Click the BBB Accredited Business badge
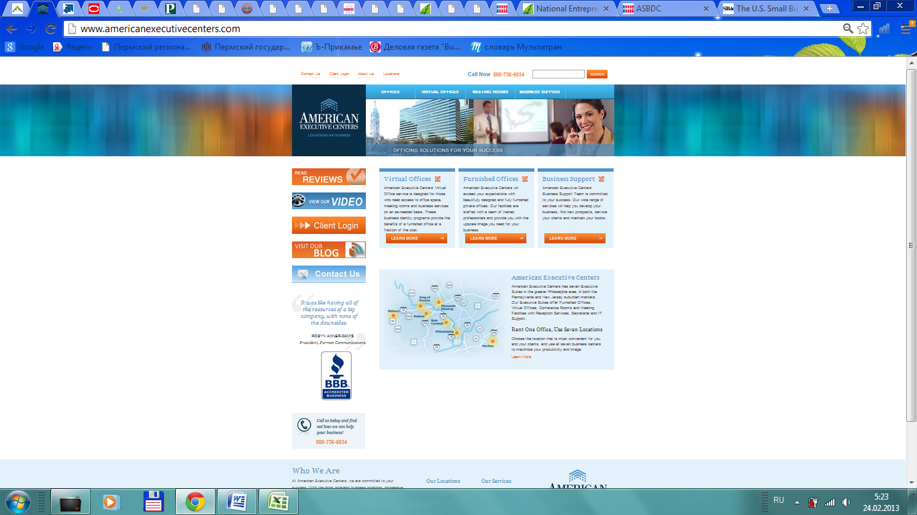This screenshot has height=515, width=917. pyautogui.click(x=336, y=376)
